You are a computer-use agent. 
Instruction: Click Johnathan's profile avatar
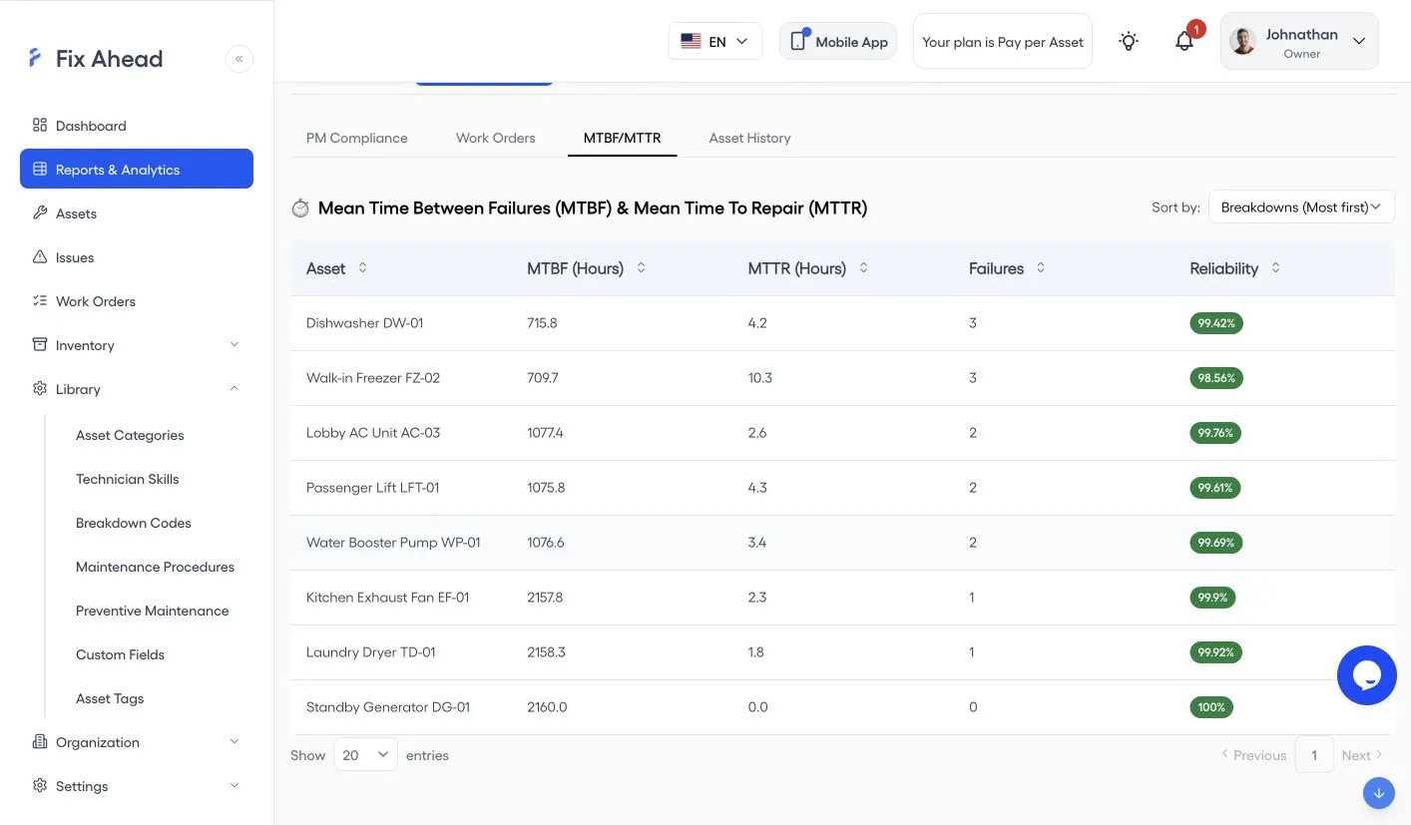1243,41
